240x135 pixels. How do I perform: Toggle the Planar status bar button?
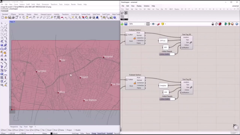(88, 133)
